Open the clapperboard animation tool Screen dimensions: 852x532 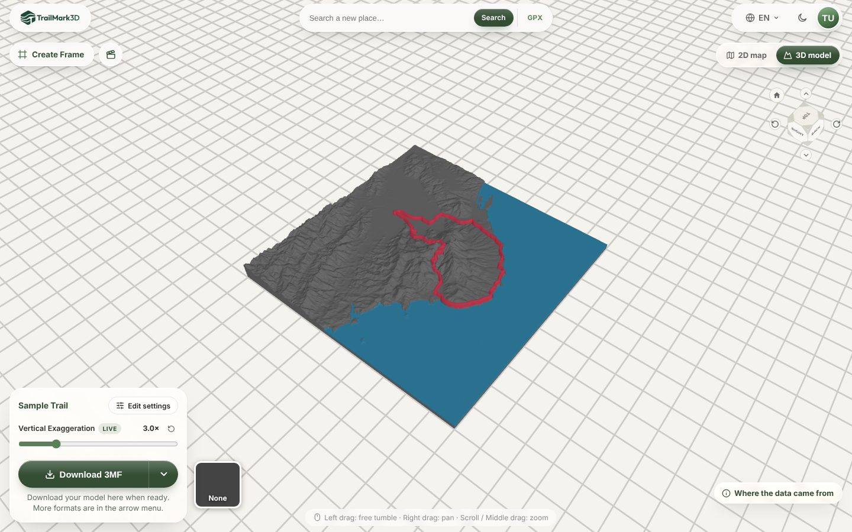point(111,54)
